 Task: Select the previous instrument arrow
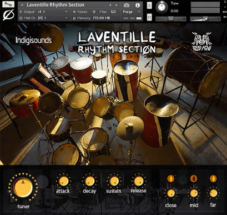coord(110,5)
